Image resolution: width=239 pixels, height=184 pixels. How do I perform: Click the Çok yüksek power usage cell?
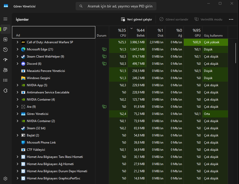click(x=215, y=42)
